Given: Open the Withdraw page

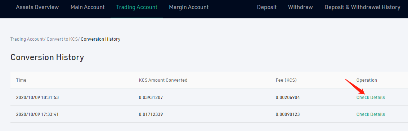Looking at the screenshot, I should click(300, 7).
